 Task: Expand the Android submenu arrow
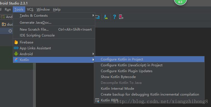pos(93,54)
